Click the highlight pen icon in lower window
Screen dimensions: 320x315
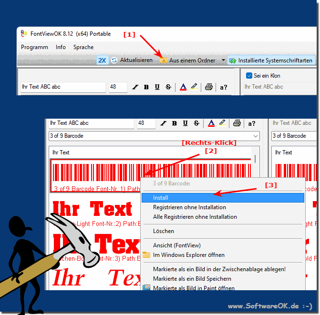[x=222, y=123]
